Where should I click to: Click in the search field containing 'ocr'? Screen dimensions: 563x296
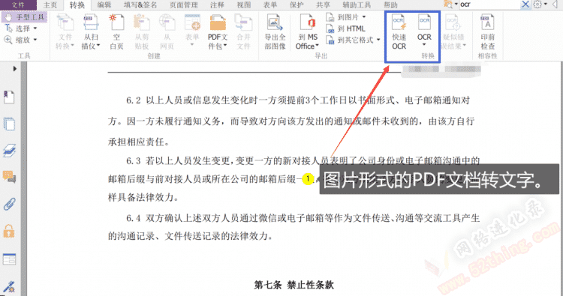pos(489,4)
